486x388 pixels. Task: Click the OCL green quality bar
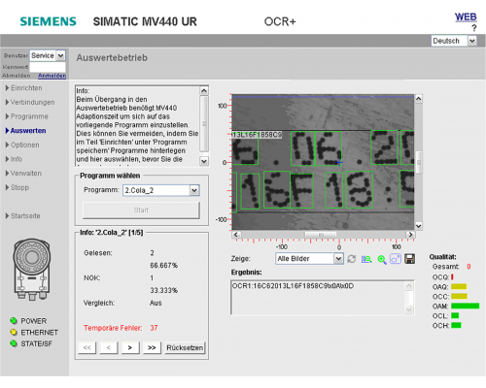pos(455,315)
